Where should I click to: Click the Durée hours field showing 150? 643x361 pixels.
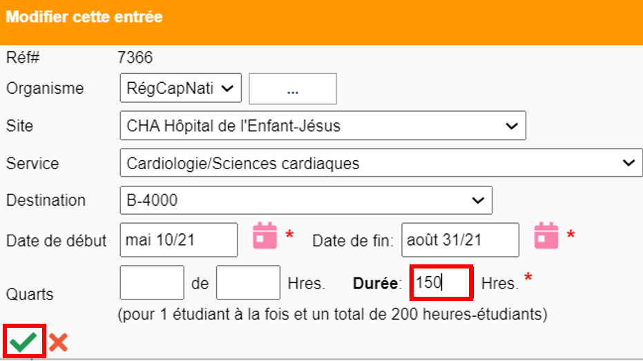441,283
